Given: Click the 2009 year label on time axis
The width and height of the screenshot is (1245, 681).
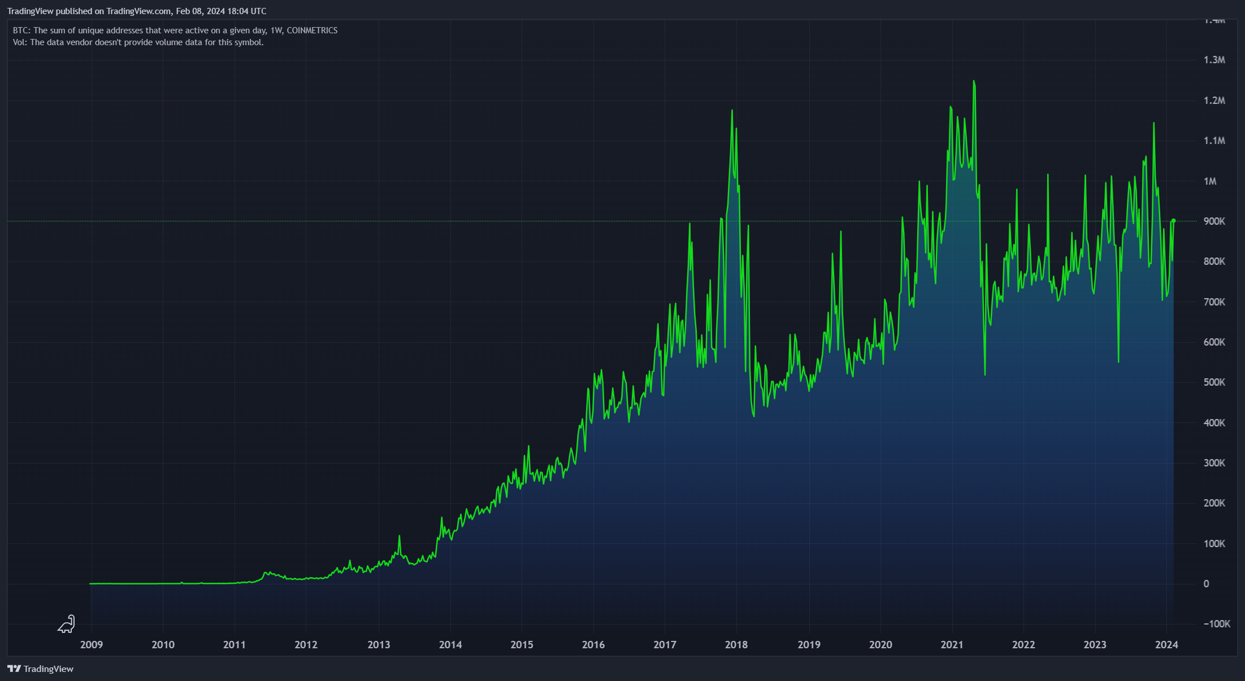Looking at the screenshot, I should coord(92,644).
